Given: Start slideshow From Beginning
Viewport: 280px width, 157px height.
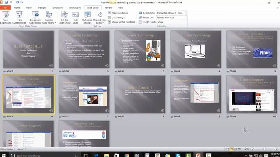Looking at the screenshot, I should [6, 17].
